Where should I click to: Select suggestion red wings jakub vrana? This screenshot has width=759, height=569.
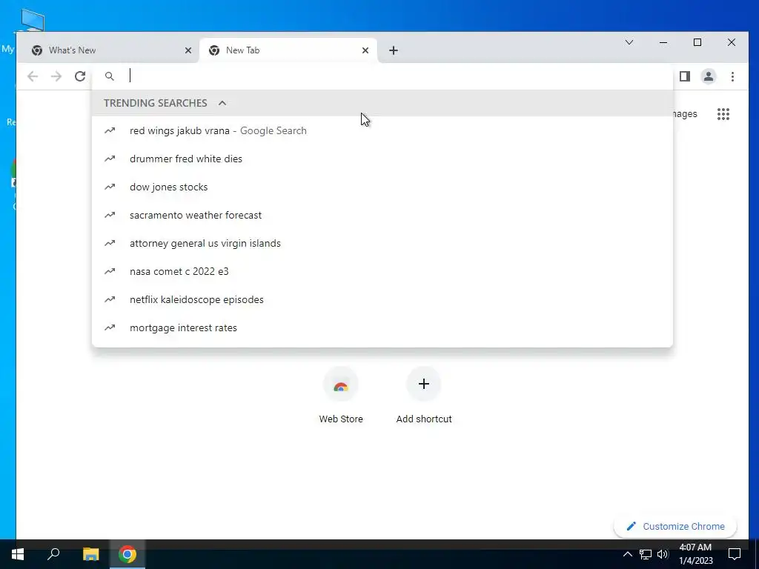click(382, 130)
